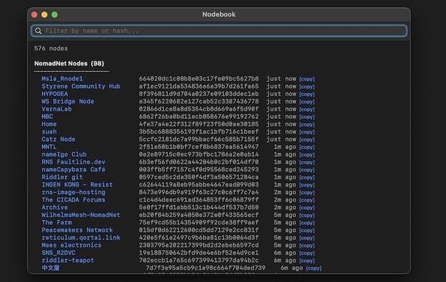Open the INGEN KONG - Resist node
The width and height of the screenshot is (446, 282).
(77, 185)
